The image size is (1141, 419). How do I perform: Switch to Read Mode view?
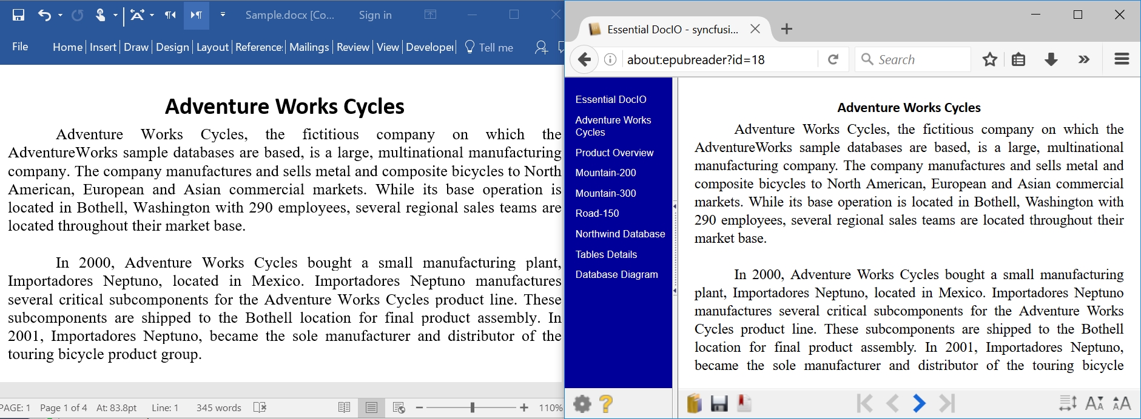(x=344, y=407)
